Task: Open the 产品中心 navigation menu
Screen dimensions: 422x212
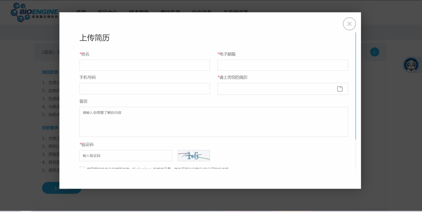Action: (107, 11)
